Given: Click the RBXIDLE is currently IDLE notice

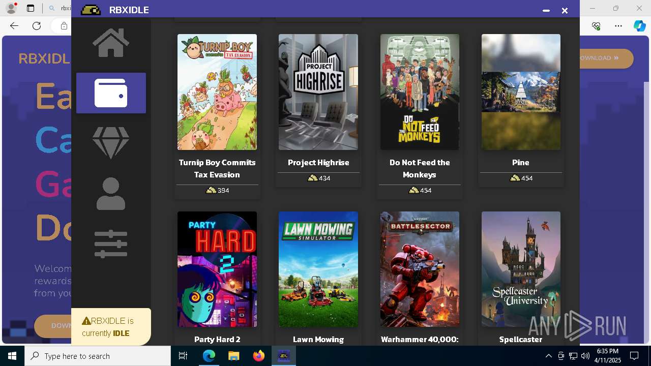Looking at the screenshot, I should (111, 327).
